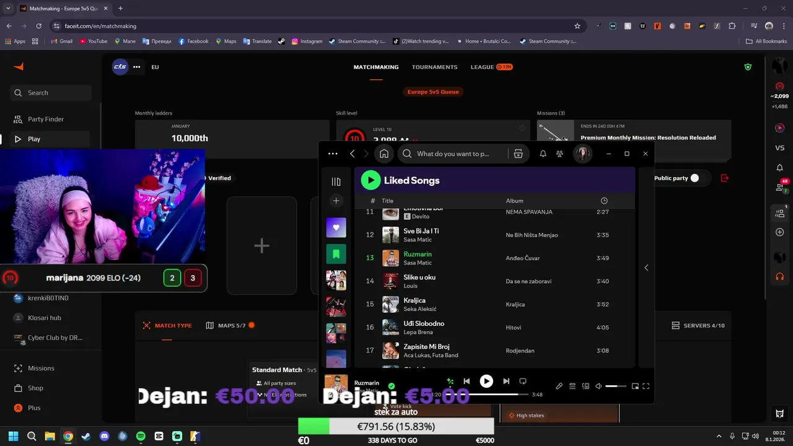Open Liked Songs heart tile in library

(x=336, y=227)
